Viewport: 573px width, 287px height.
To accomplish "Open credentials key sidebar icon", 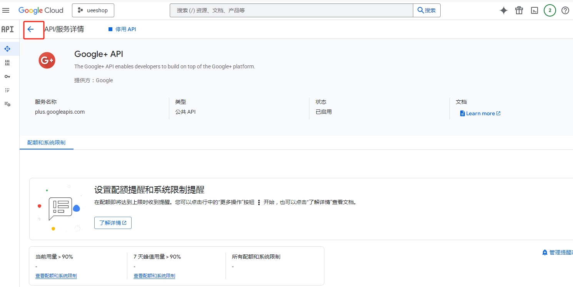I will coord(7,76).
